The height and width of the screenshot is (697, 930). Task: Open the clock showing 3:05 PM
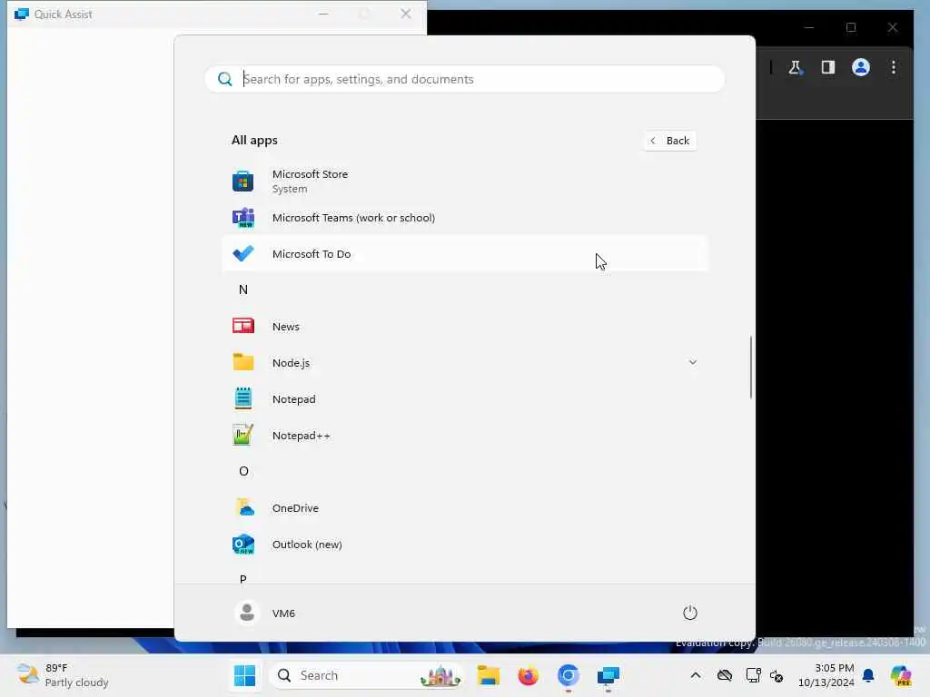pos(826,675)
